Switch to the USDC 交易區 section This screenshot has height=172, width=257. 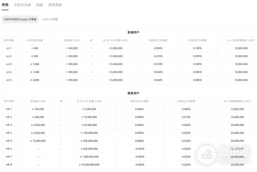tap(50, 19)
